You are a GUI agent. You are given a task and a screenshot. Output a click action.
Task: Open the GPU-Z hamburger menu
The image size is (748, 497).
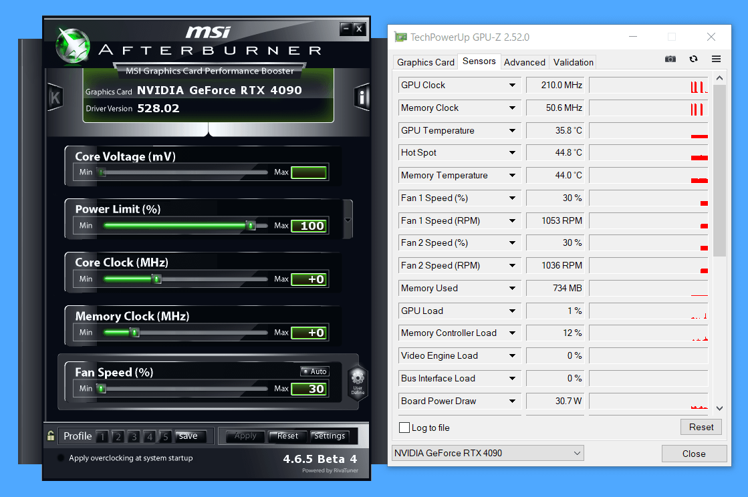click(x=716, y=59)
